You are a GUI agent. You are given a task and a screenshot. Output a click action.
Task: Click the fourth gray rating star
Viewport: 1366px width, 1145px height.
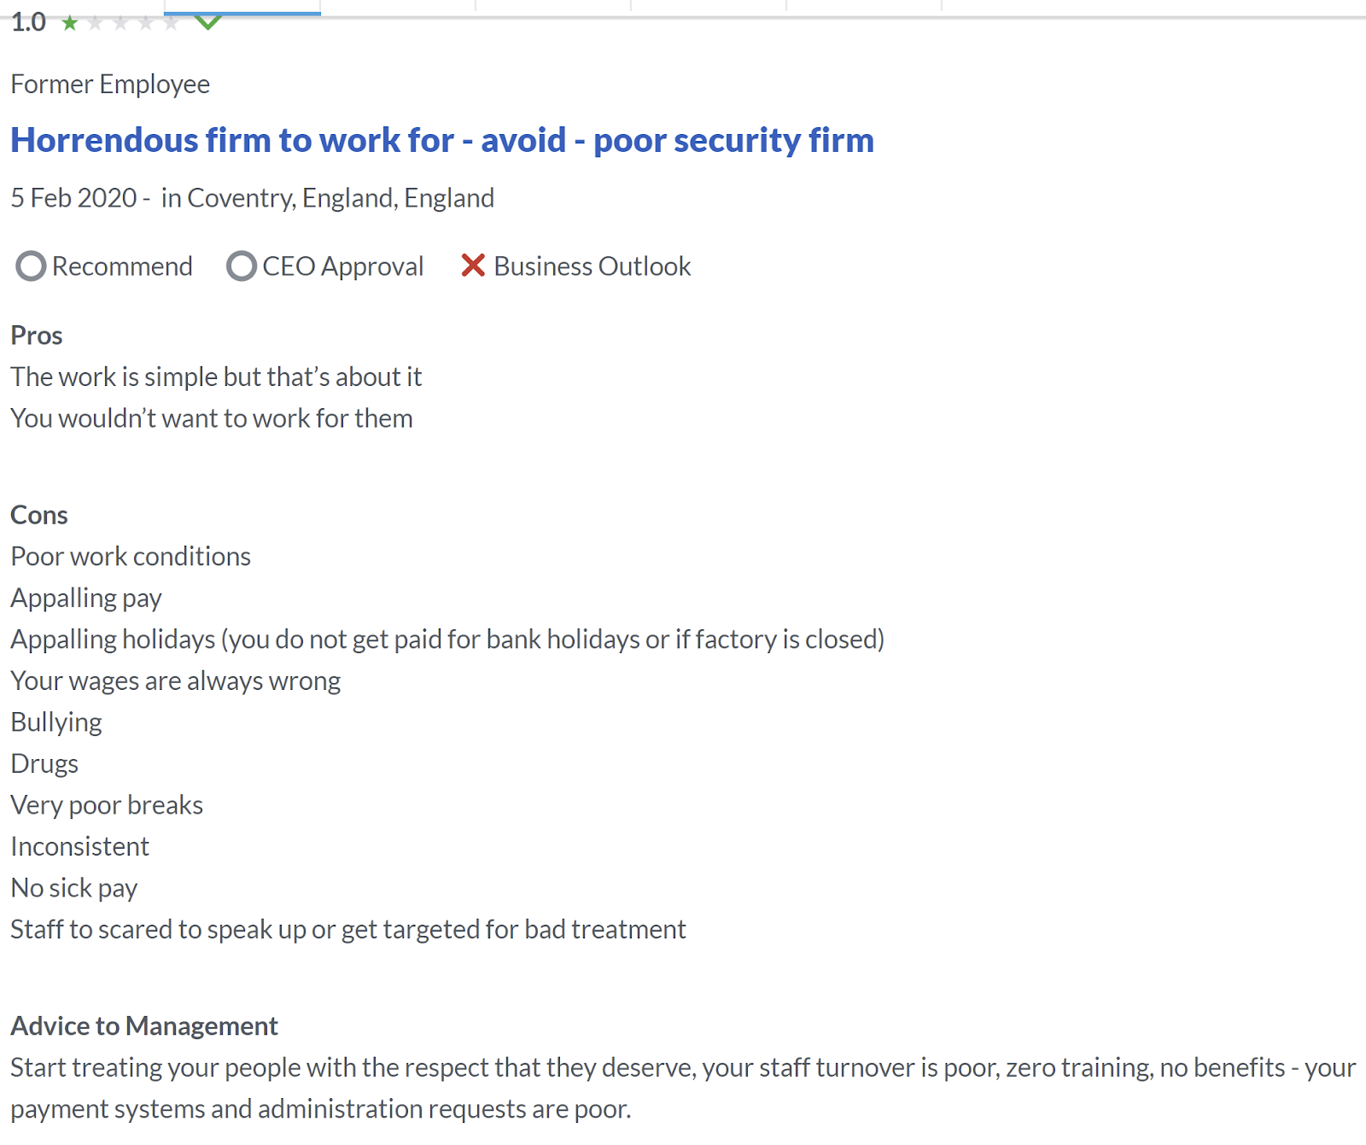(146, 23)
